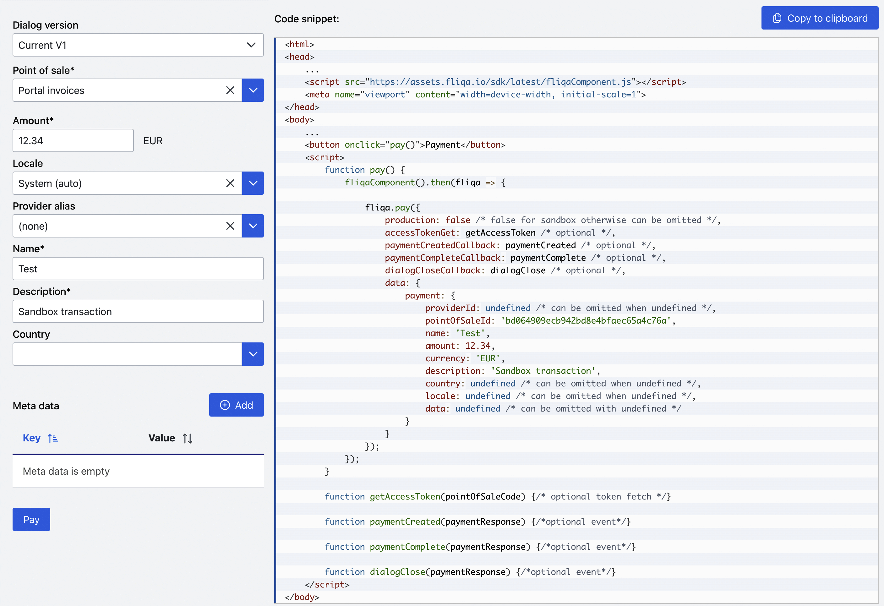Click the 'Code snippet:' heading

click(x=307, y=19)
